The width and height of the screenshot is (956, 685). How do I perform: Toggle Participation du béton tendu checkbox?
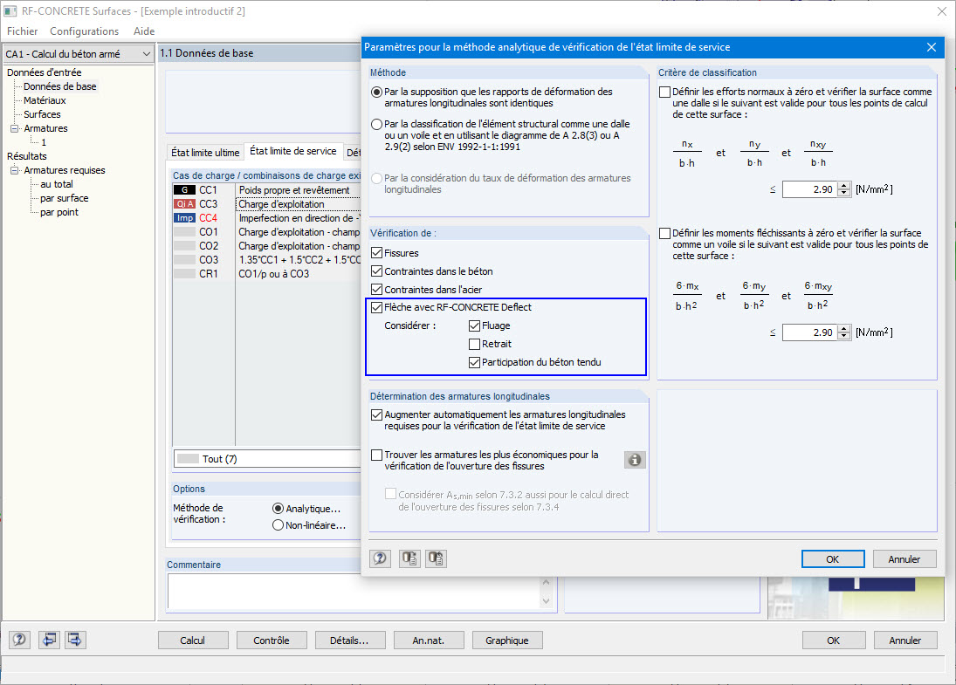click(x=474, y=363)
